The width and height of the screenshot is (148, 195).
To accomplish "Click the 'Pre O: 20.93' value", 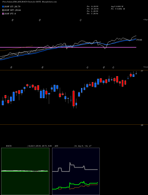I will coord(93,6).
